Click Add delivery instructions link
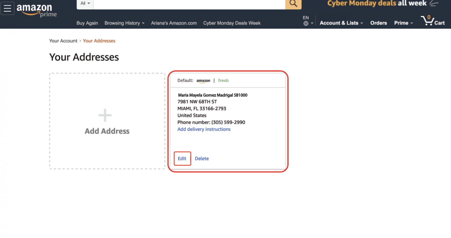Viewport: 451px width, 238px height. (204, 129)
